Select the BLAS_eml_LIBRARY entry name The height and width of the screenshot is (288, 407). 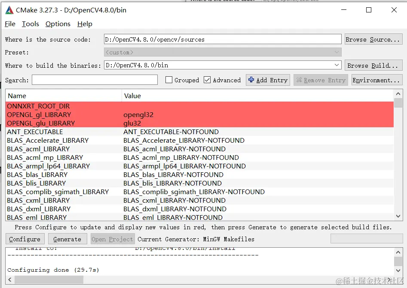pos(37,217)
